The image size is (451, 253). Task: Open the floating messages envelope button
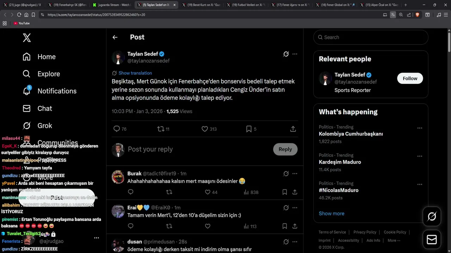[432, 240]
